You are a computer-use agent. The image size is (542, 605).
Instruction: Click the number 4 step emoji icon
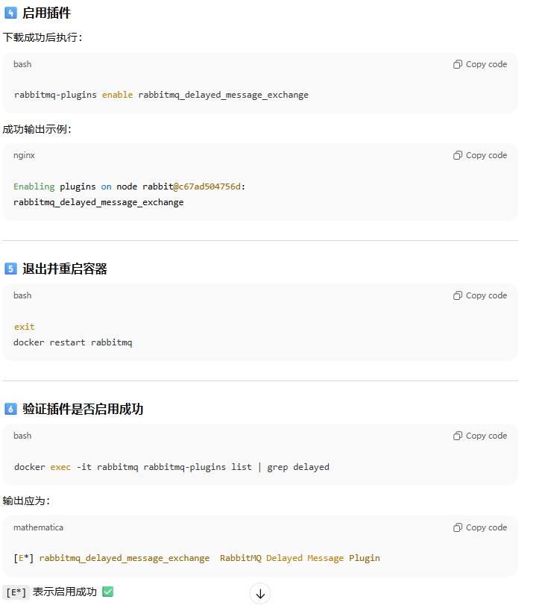pyautogui.click(x=10, y=13)
